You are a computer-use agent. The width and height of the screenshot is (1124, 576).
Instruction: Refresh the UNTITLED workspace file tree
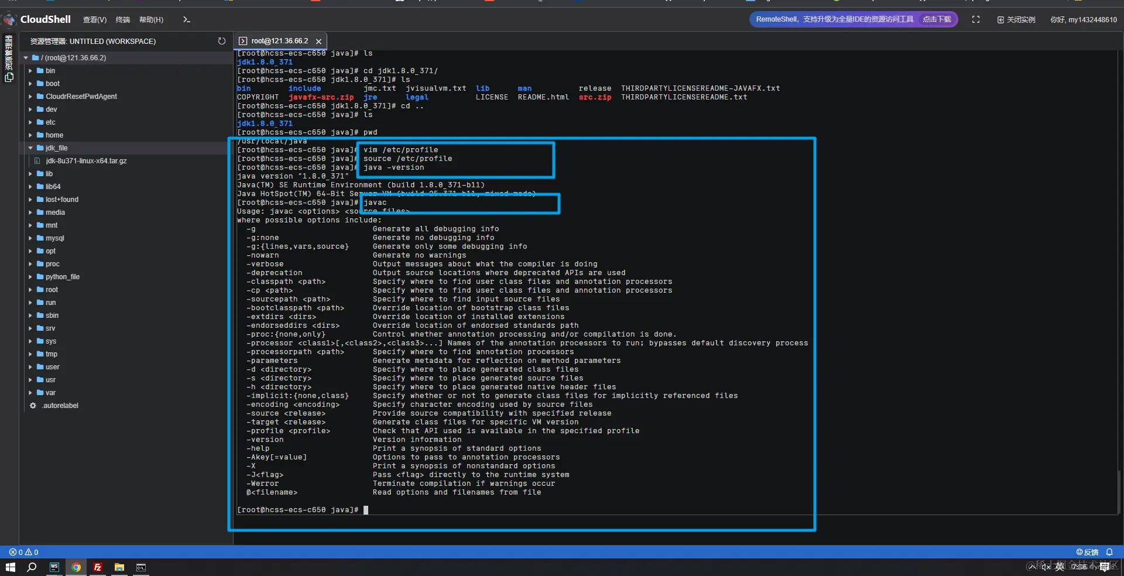click(222, 41)
